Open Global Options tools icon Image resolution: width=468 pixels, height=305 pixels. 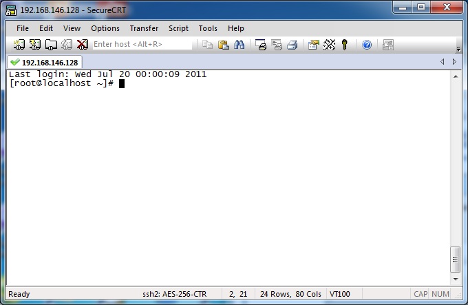coord(329,45)
